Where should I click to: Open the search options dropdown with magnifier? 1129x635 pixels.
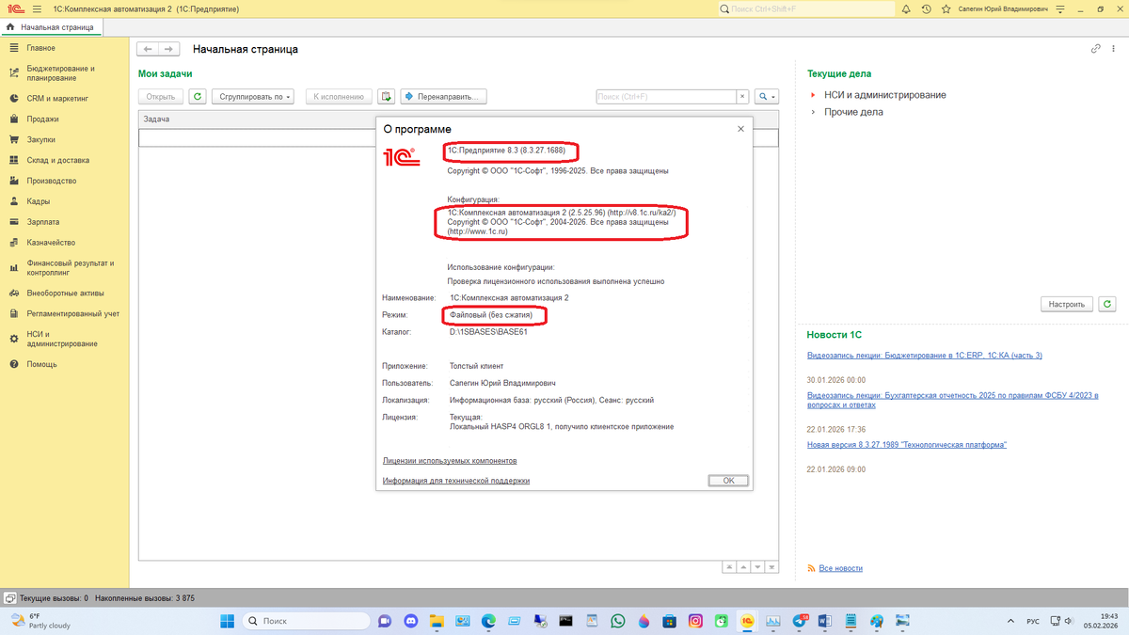768,96
